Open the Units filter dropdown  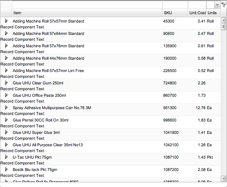tap(217, 5)
